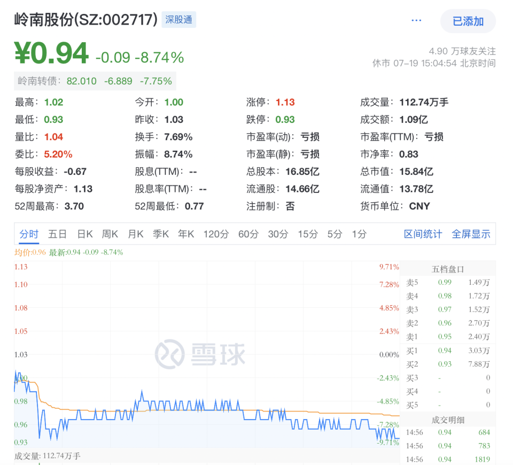
Task: Switch to the 月K chart tab
Action: (x=135, y=234)
